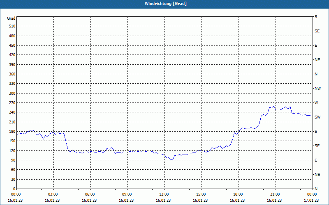Select the "240" y-axis tick label
Screen dimensions: 329x205
point(12,112)
